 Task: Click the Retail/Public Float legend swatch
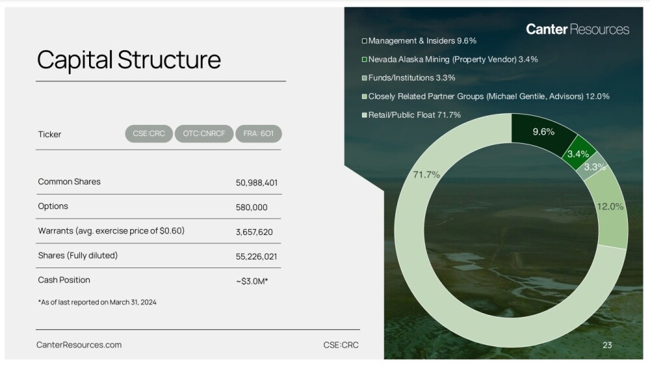point(365,115)
